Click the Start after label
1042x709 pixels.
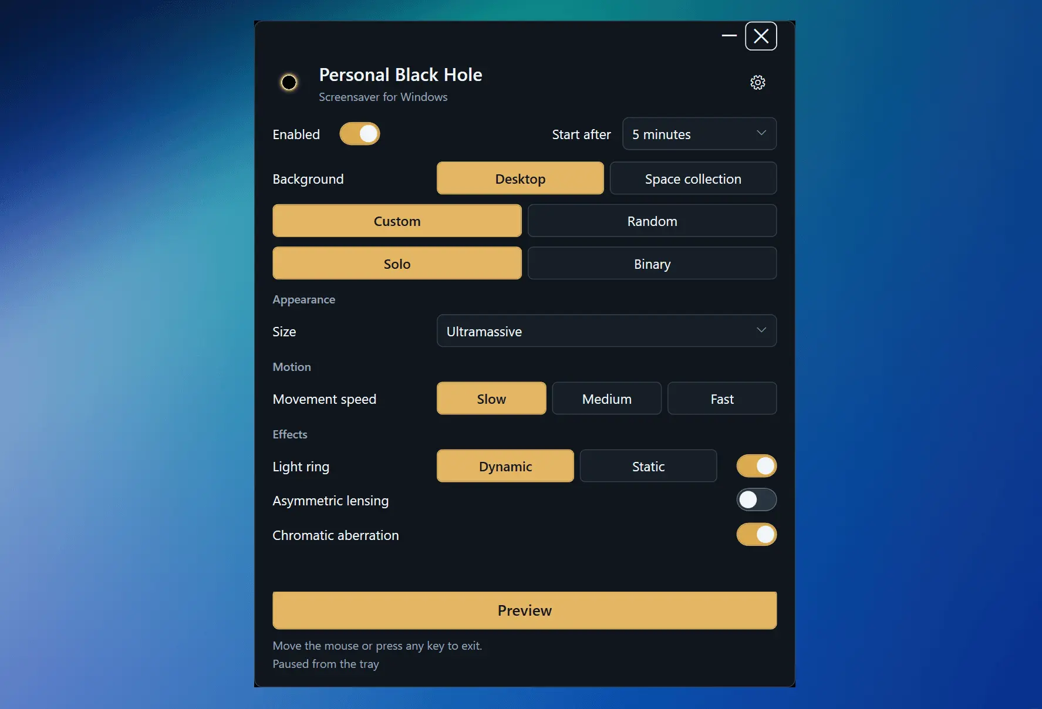pos(581,134)
